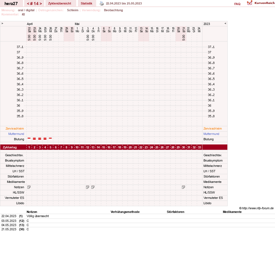Click the left 36.5 temperature label

click(x=20, y=79)
